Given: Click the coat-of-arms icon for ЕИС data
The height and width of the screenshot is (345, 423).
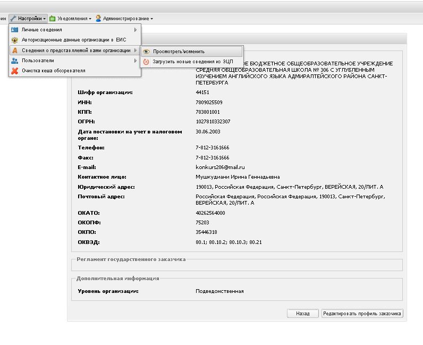Looking at the screenshot, I should click(x=14, y=40).
